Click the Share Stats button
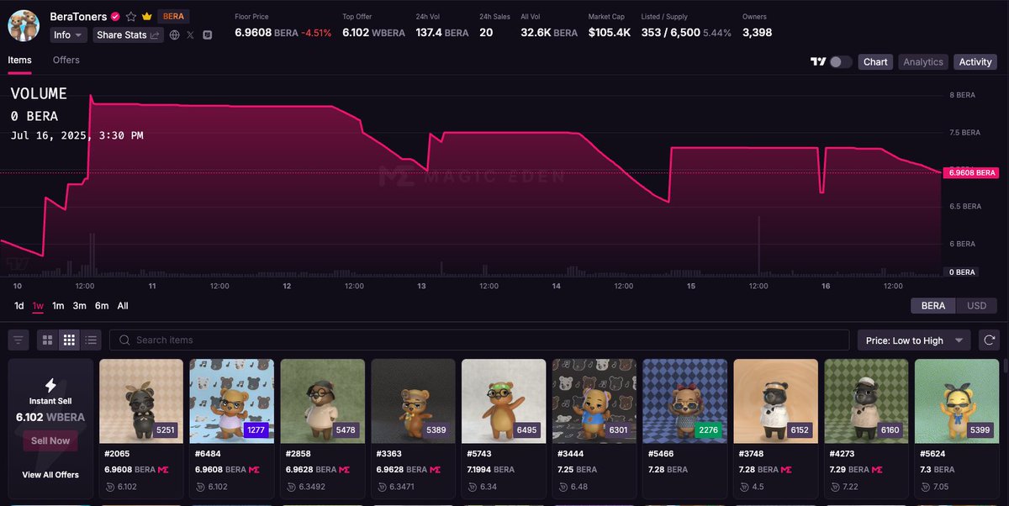Viewport: 1009px width, 506px height. [128, 35]
